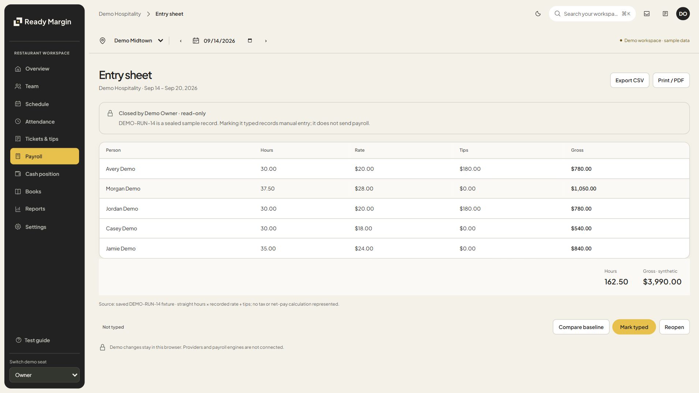Click the lock icon beside demo changes note
Screen dimensions: 699x393
point(102,347)
